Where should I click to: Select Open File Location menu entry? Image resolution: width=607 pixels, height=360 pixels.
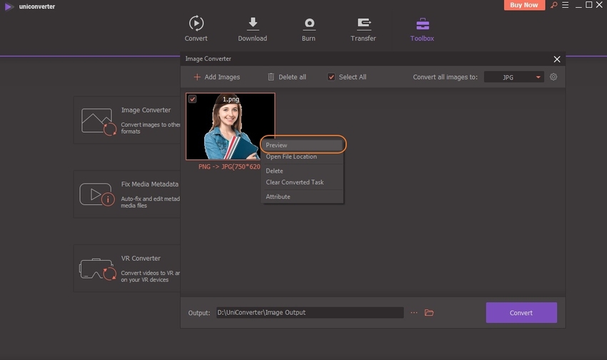tap(291, 156)
